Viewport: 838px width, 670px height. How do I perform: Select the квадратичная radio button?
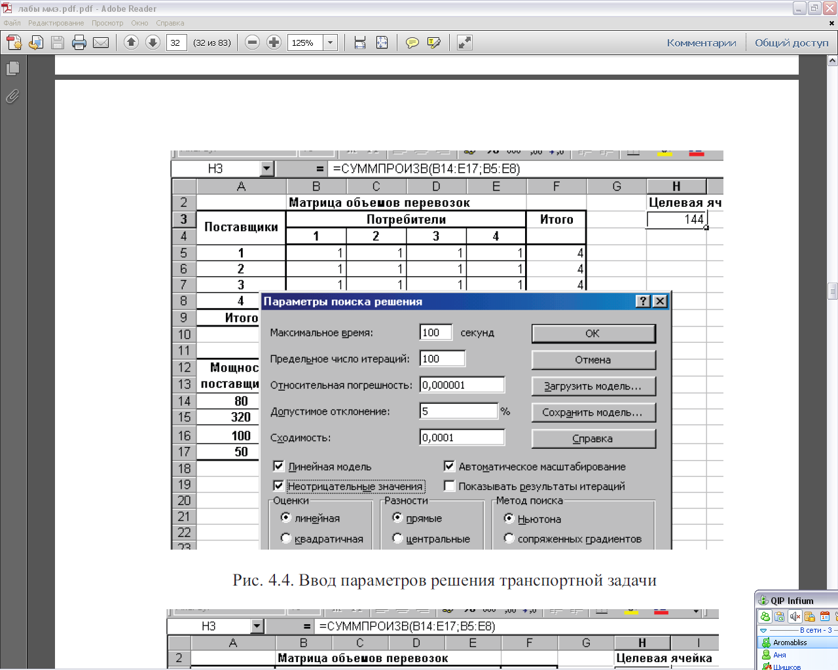(285, 538)
